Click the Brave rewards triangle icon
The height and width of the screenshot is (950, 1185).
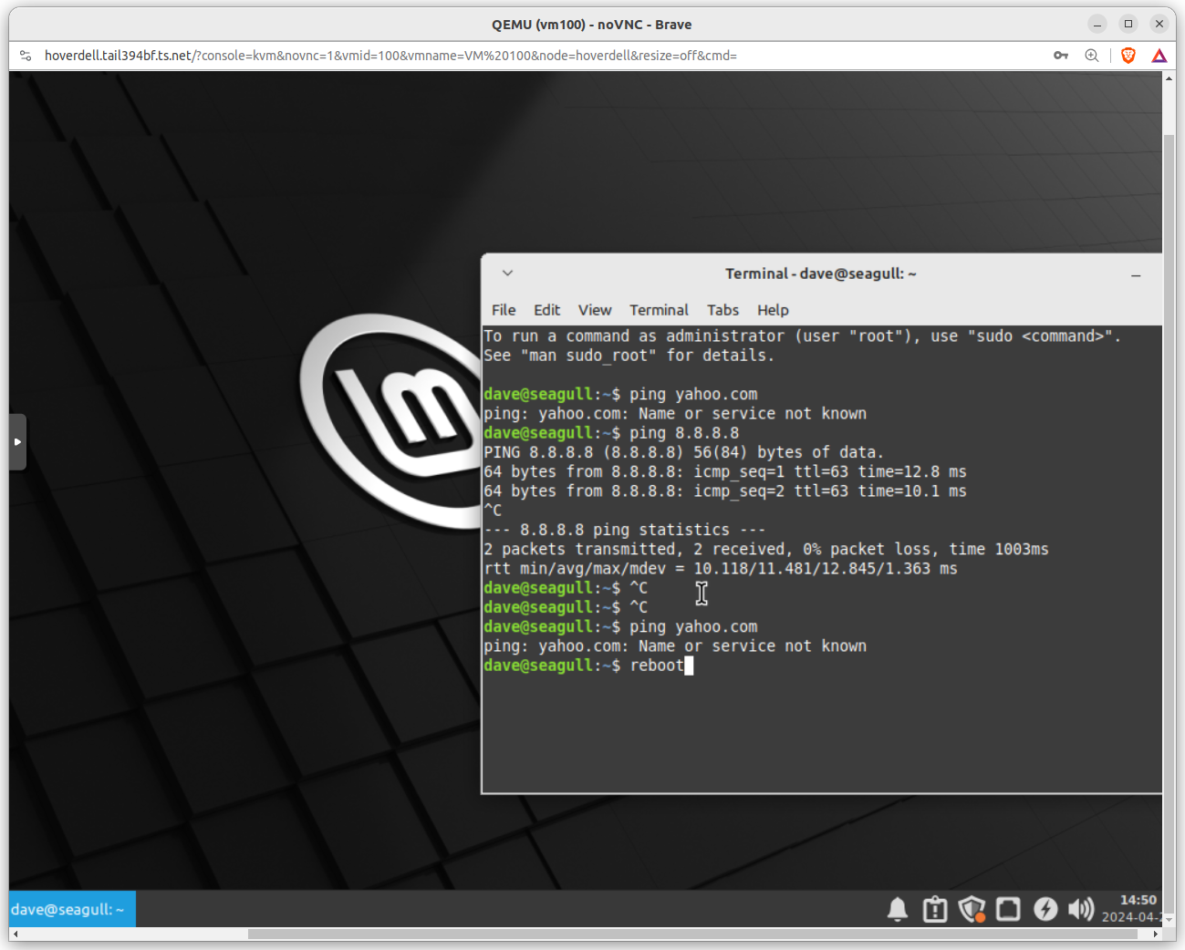coord(1159,56)
